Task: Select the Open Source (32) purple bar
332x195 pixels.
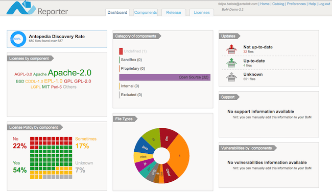Action: [x=165, y=77]
